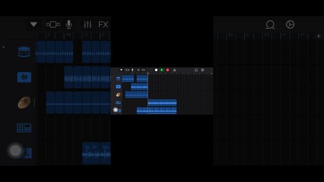Screen dimensions: 324x182
Task: Select large drum kit track icon
Action: pyautogui.click(x=24, y=52)
